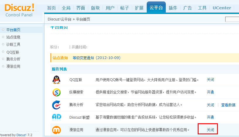Viewport: 239px width, 137px height.
Task: Click 查看数据 for 腾讯分析
Action: 228,105
